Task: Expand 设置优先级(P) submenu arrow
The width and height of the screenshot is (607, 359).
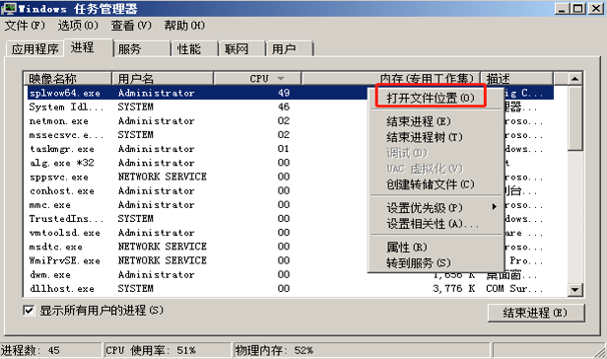Action: tap(494, 207)
